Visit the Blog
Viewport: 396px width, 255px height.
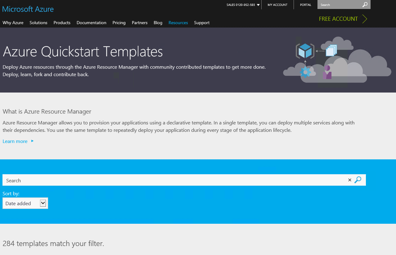158,23
